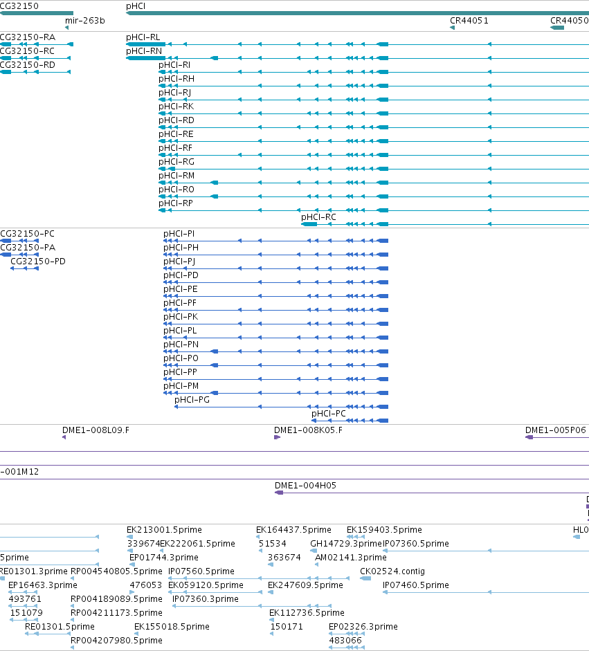Choose protein isoform pHCl-PL
This screenshot has width=589, height=651.
(x=180, y=331)
